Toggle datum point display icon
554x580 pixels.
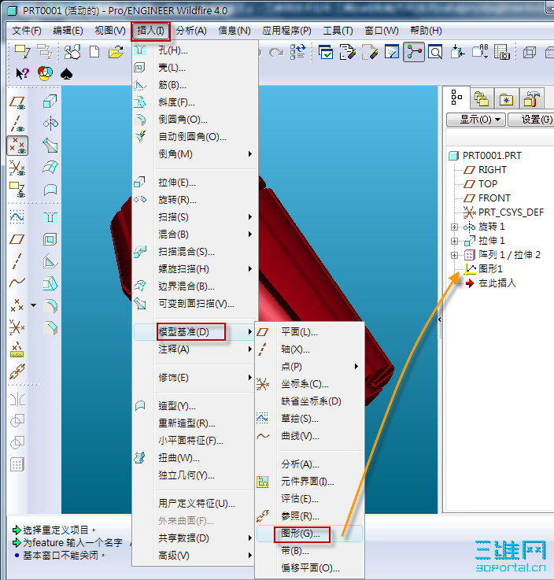[17, 146]
